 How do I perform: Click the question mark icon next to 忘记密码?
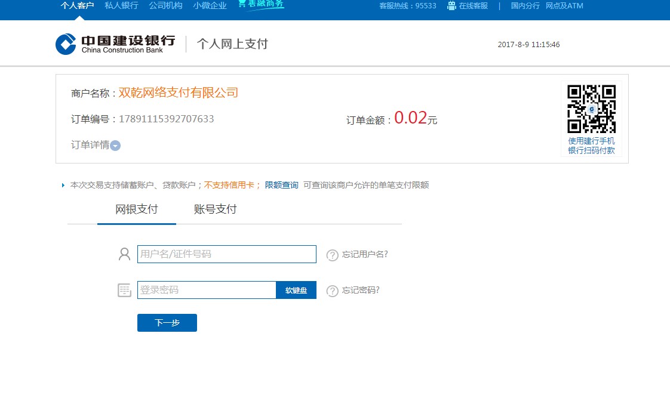332,291
